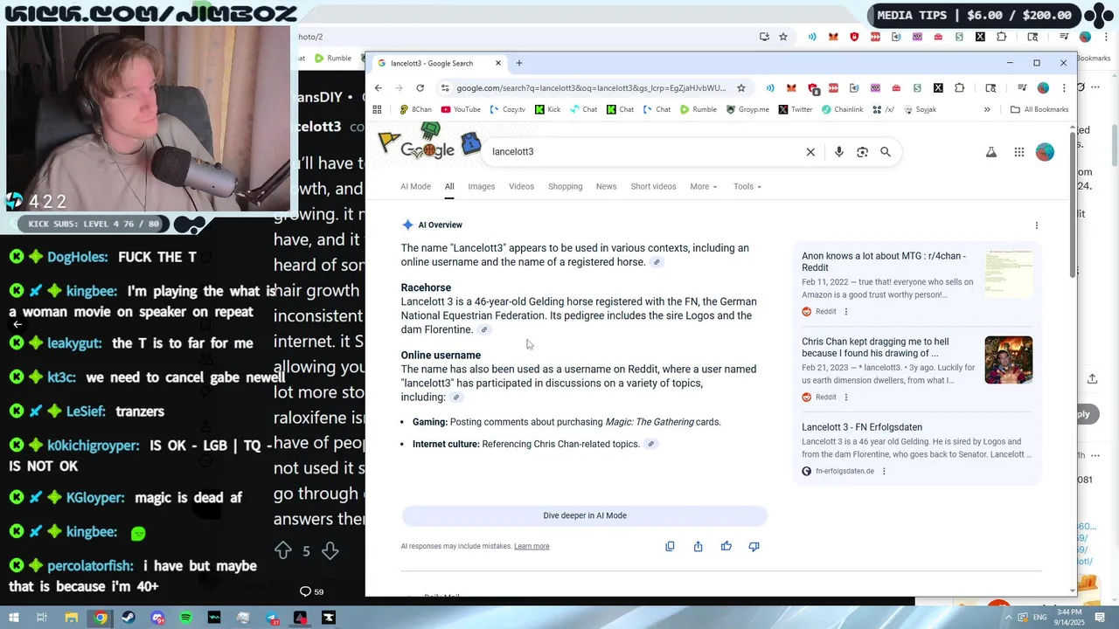Show hidden bookmarks with the double chevron
Screen dimensions: 1119x629
pos(987,109)
